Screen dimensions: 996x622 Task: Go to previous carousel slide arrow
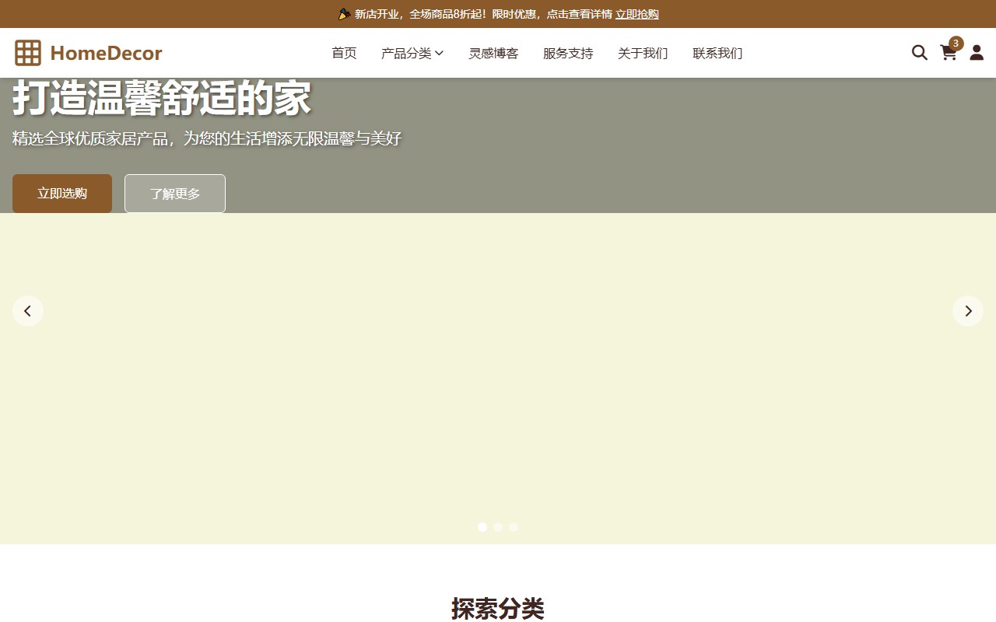[x=28, y=311]
